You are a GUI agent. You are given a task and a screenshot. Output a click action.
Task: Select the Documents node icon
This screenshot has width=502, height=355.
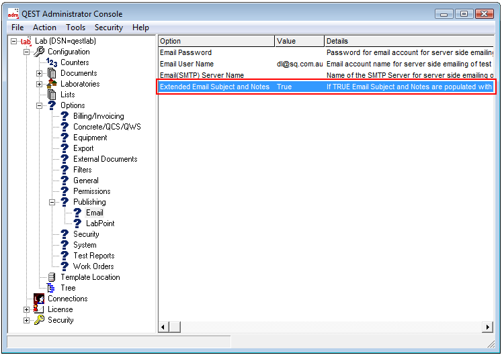(x=52, y=73)
